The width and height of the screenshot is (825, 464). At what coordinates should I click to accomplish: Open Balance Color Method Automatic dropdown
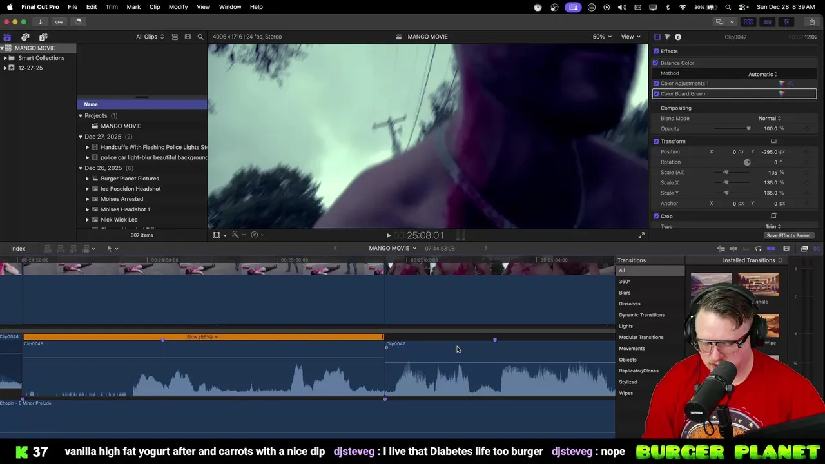coord(762,74)
